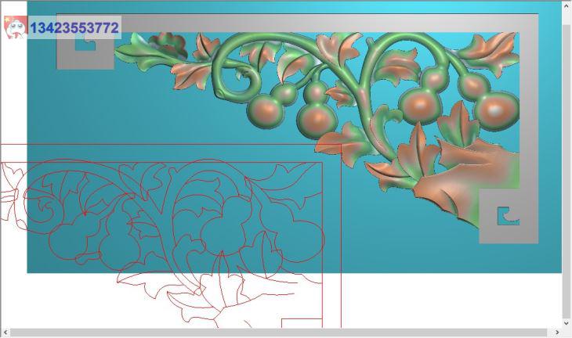
Task: Click the vertical scrollbar down arrow
Action: [567, 322]
